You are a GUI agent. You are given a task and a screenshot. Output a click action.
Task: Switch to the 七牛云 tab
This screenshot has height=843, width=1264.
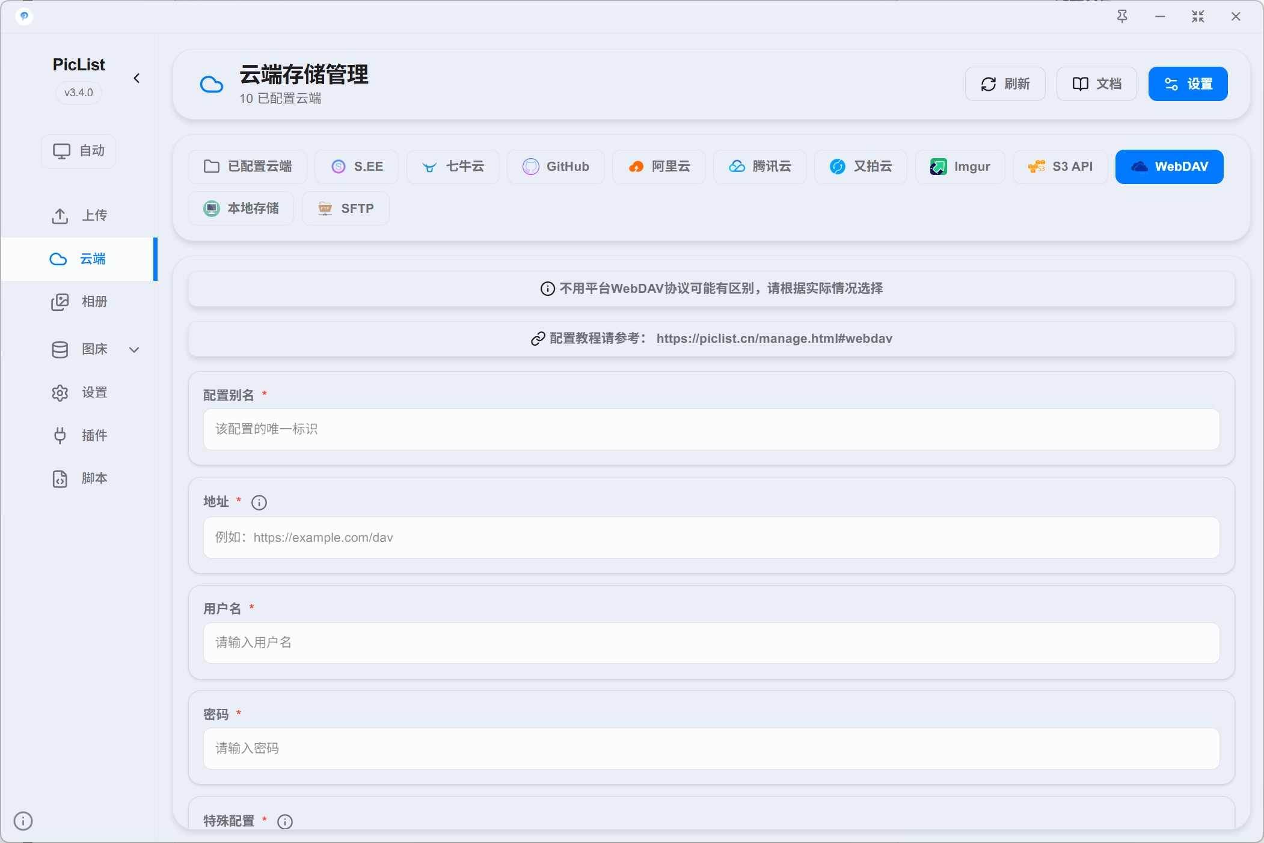tap(453, 167)
